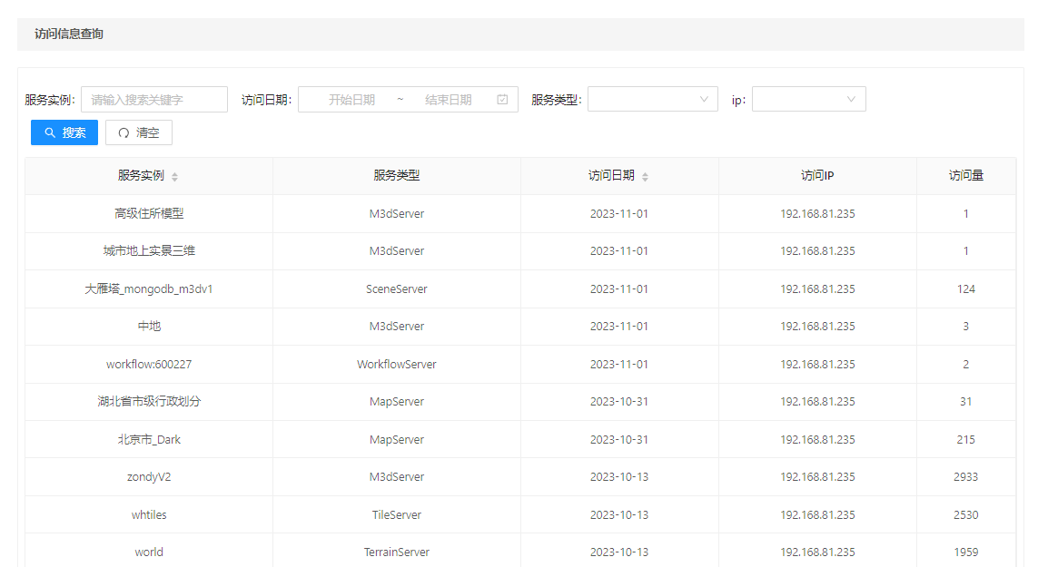The image size is (1038, 567).
Task: Sort by 访问日期 column arrows
Action: click(646, 177)
